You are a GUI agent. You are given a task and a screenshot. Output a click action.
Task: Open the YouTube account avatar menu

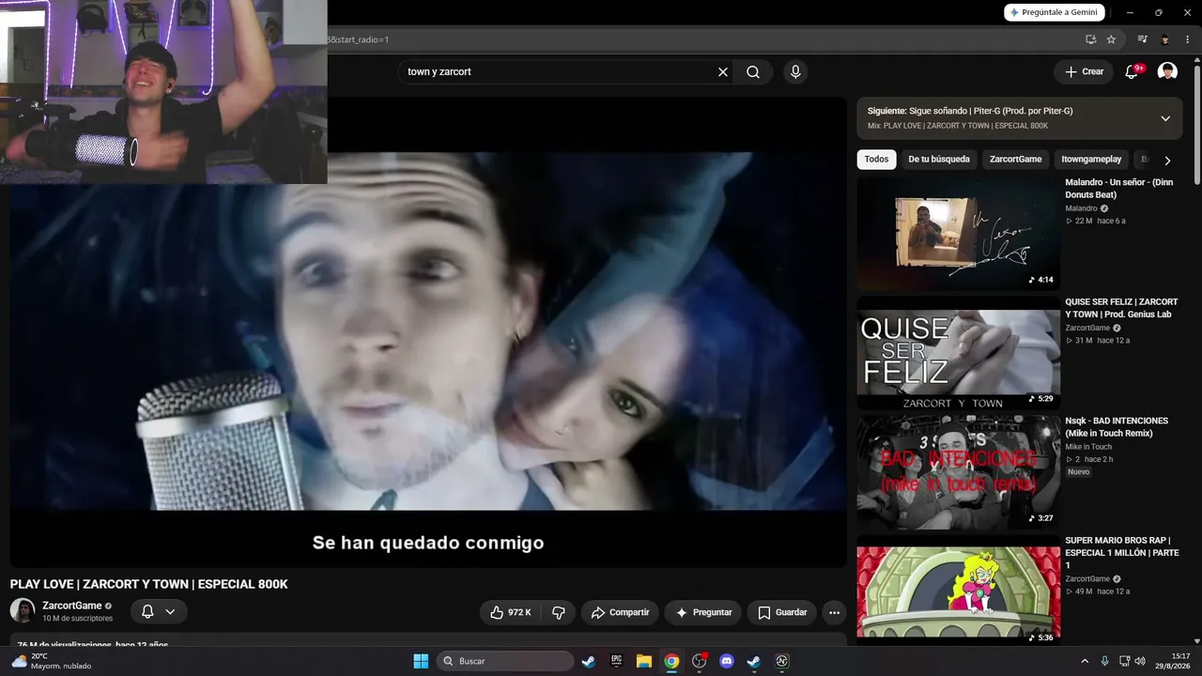tap(1167, 72)
